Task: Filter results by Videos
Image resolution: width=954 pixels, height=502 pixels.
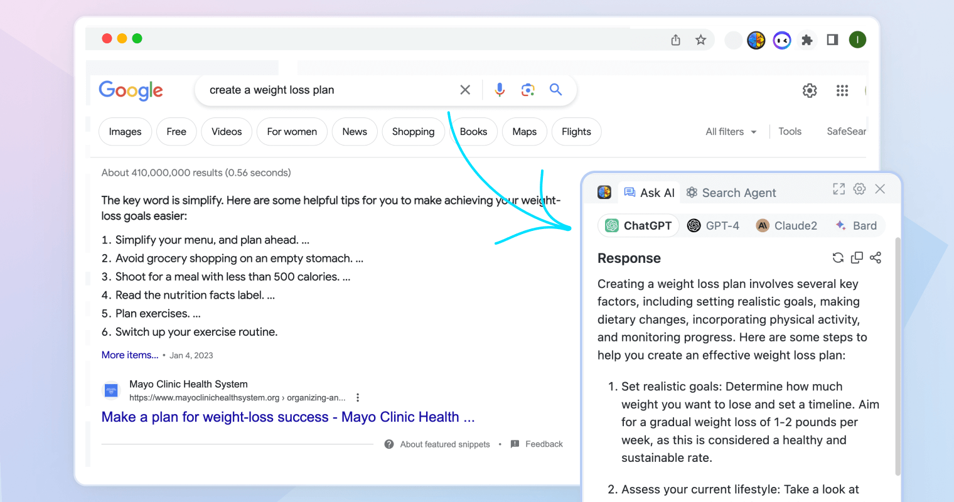Action: (227, 132)
